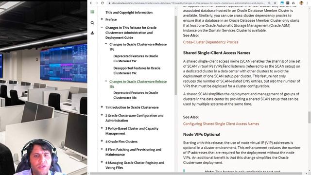The image size is (311, 175).
Task: Open the dark square extension icon
Action: point(288,3)
